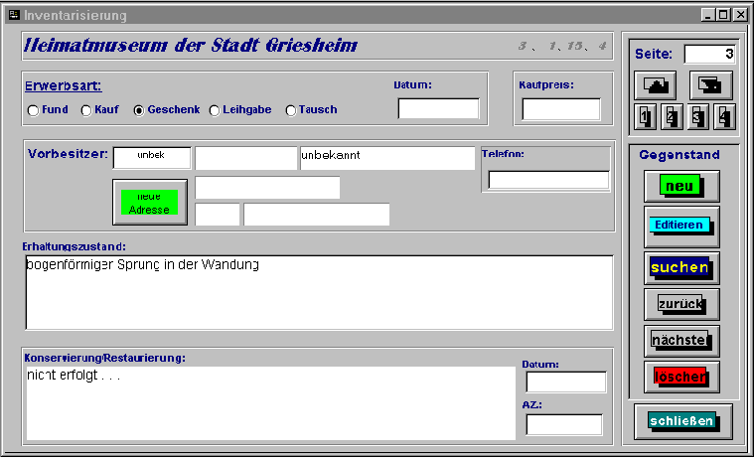Click the 'nächste' next record button
Image resolution: width=755 pixels, height=459 pixels.
click(x=680, y=341)
